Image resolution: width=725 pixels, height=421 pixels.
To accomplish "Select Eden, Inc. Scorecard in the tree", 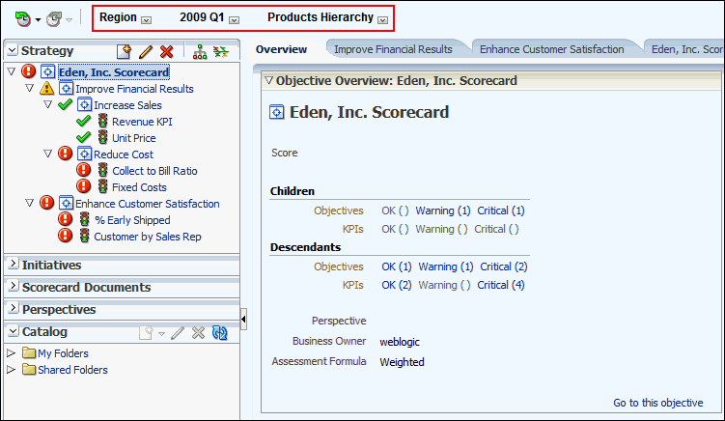I will (x=114, y=72).
